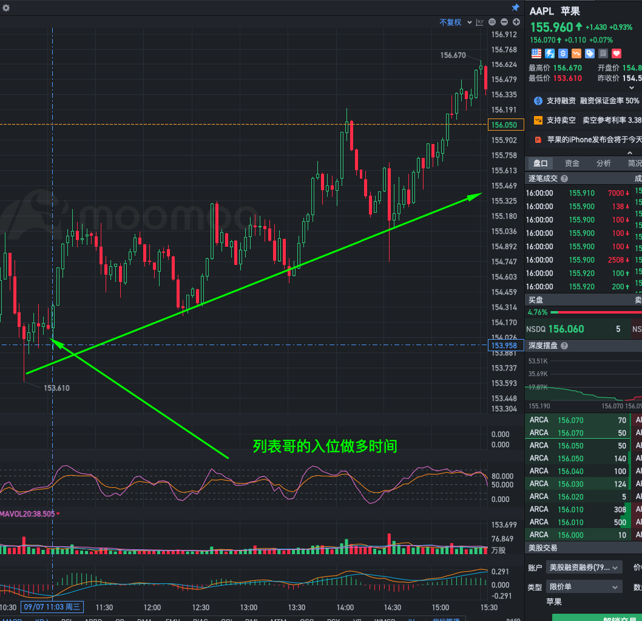Click the gray notes icon
The width and height of the screenshot is (642, 621).
click(603, 53)
